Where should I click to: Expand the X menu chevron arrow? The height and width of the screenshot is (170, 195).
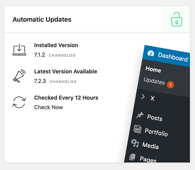143,97
